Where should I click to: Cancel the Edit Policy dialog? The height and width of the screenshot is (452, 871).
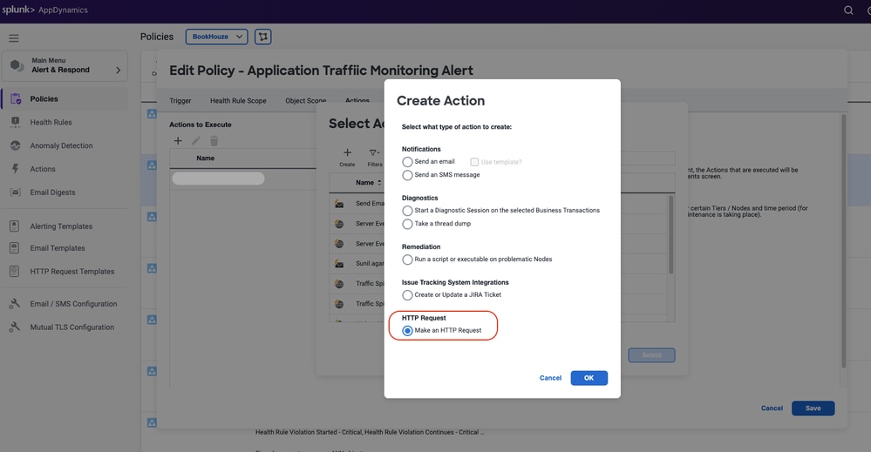click(x=772, y=408)
